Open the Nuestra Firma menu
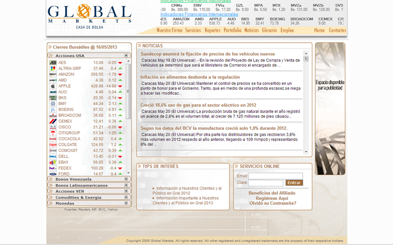The width and height of the screenshot is (393, 245). pyautogui.click(x=169, y=30)
